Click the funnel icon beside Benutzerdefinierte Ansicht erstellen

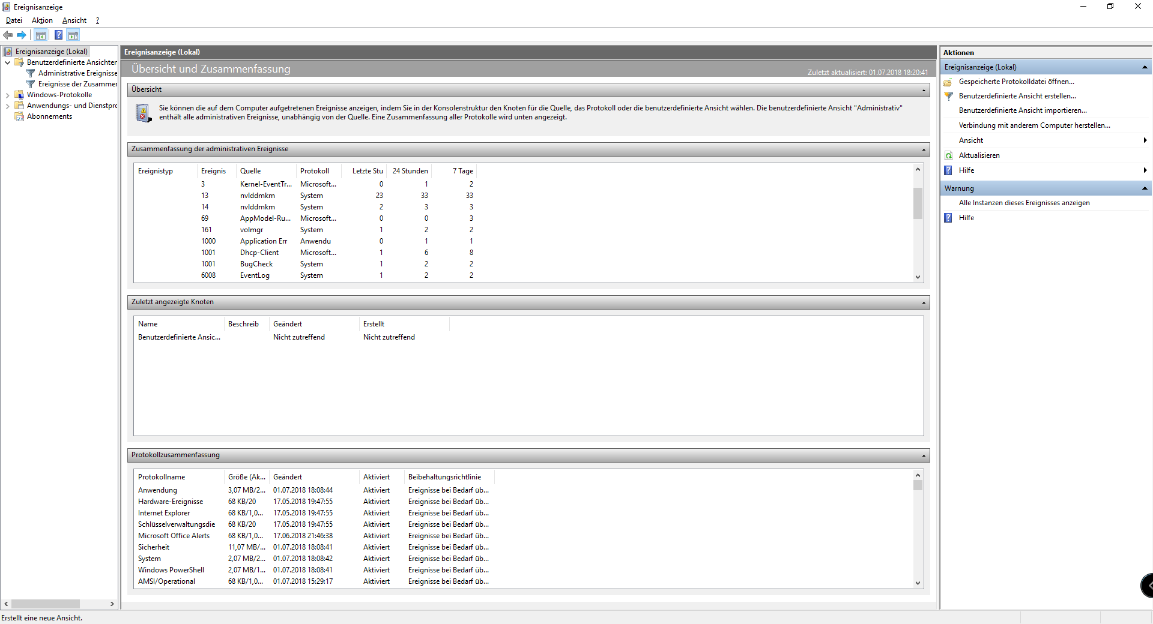pos(948,96)
